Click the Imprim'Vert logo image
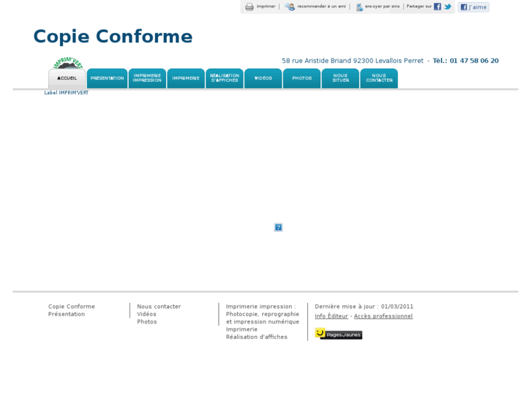The image size is (532, 398). 68,63
